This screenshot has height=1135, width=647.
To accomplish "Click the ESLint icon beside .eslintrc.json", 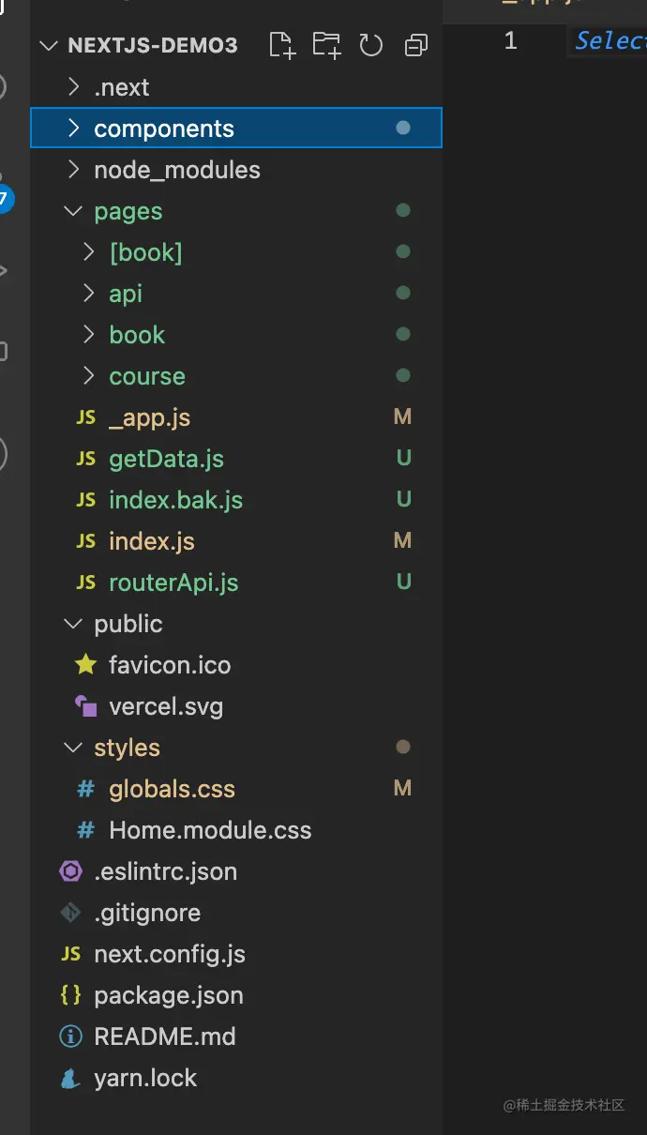I will click(x=70, y=871).
